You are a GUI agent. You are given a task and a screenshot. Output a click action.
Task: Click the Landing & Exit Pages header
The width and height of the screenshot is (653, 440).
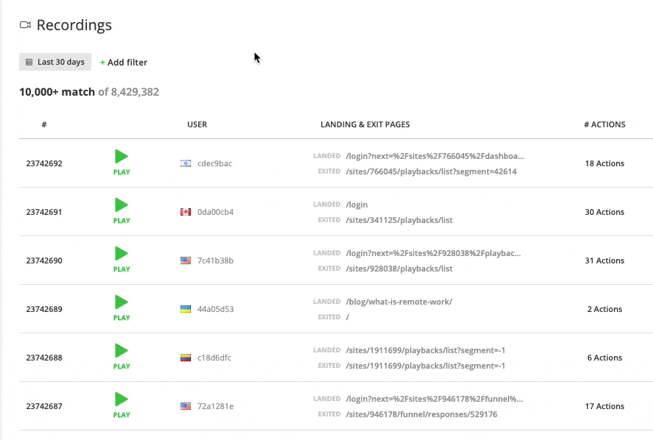point(365,124)
